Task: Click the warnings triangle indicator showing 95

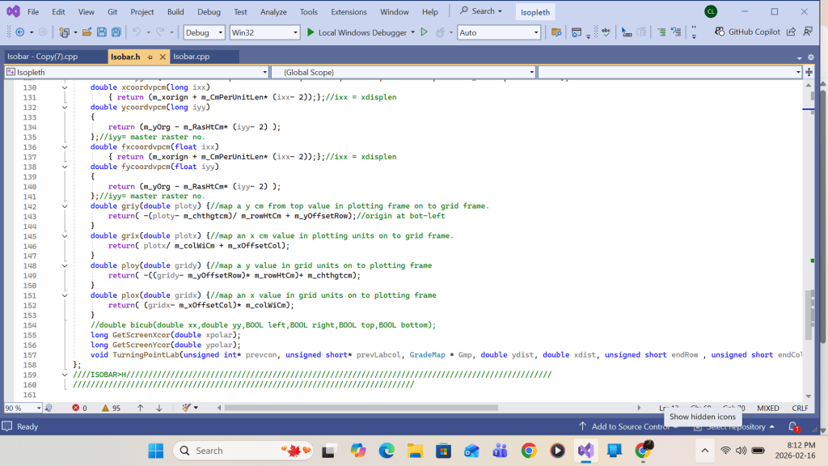Action: (111, 408)
